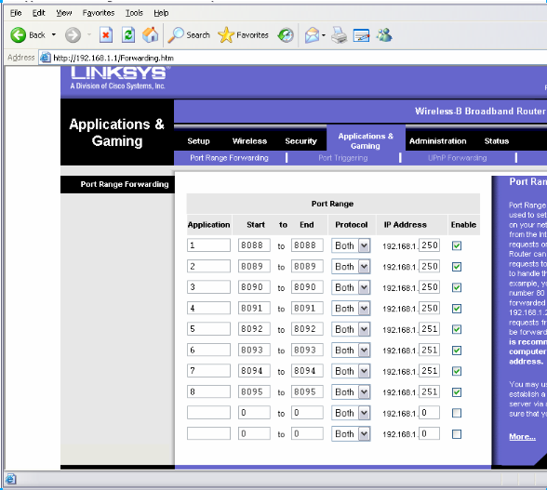Click the Edit page icon
The height and width of the screenshot is (490, 547).
pos(361,35)
